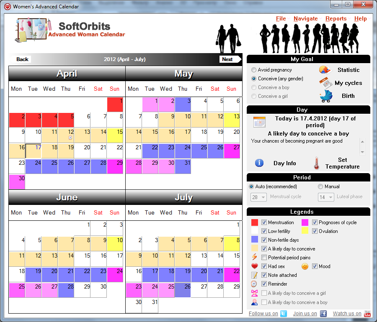Click the reminder clock icon on April 12

pyautogui.click(x=70, y=138)
